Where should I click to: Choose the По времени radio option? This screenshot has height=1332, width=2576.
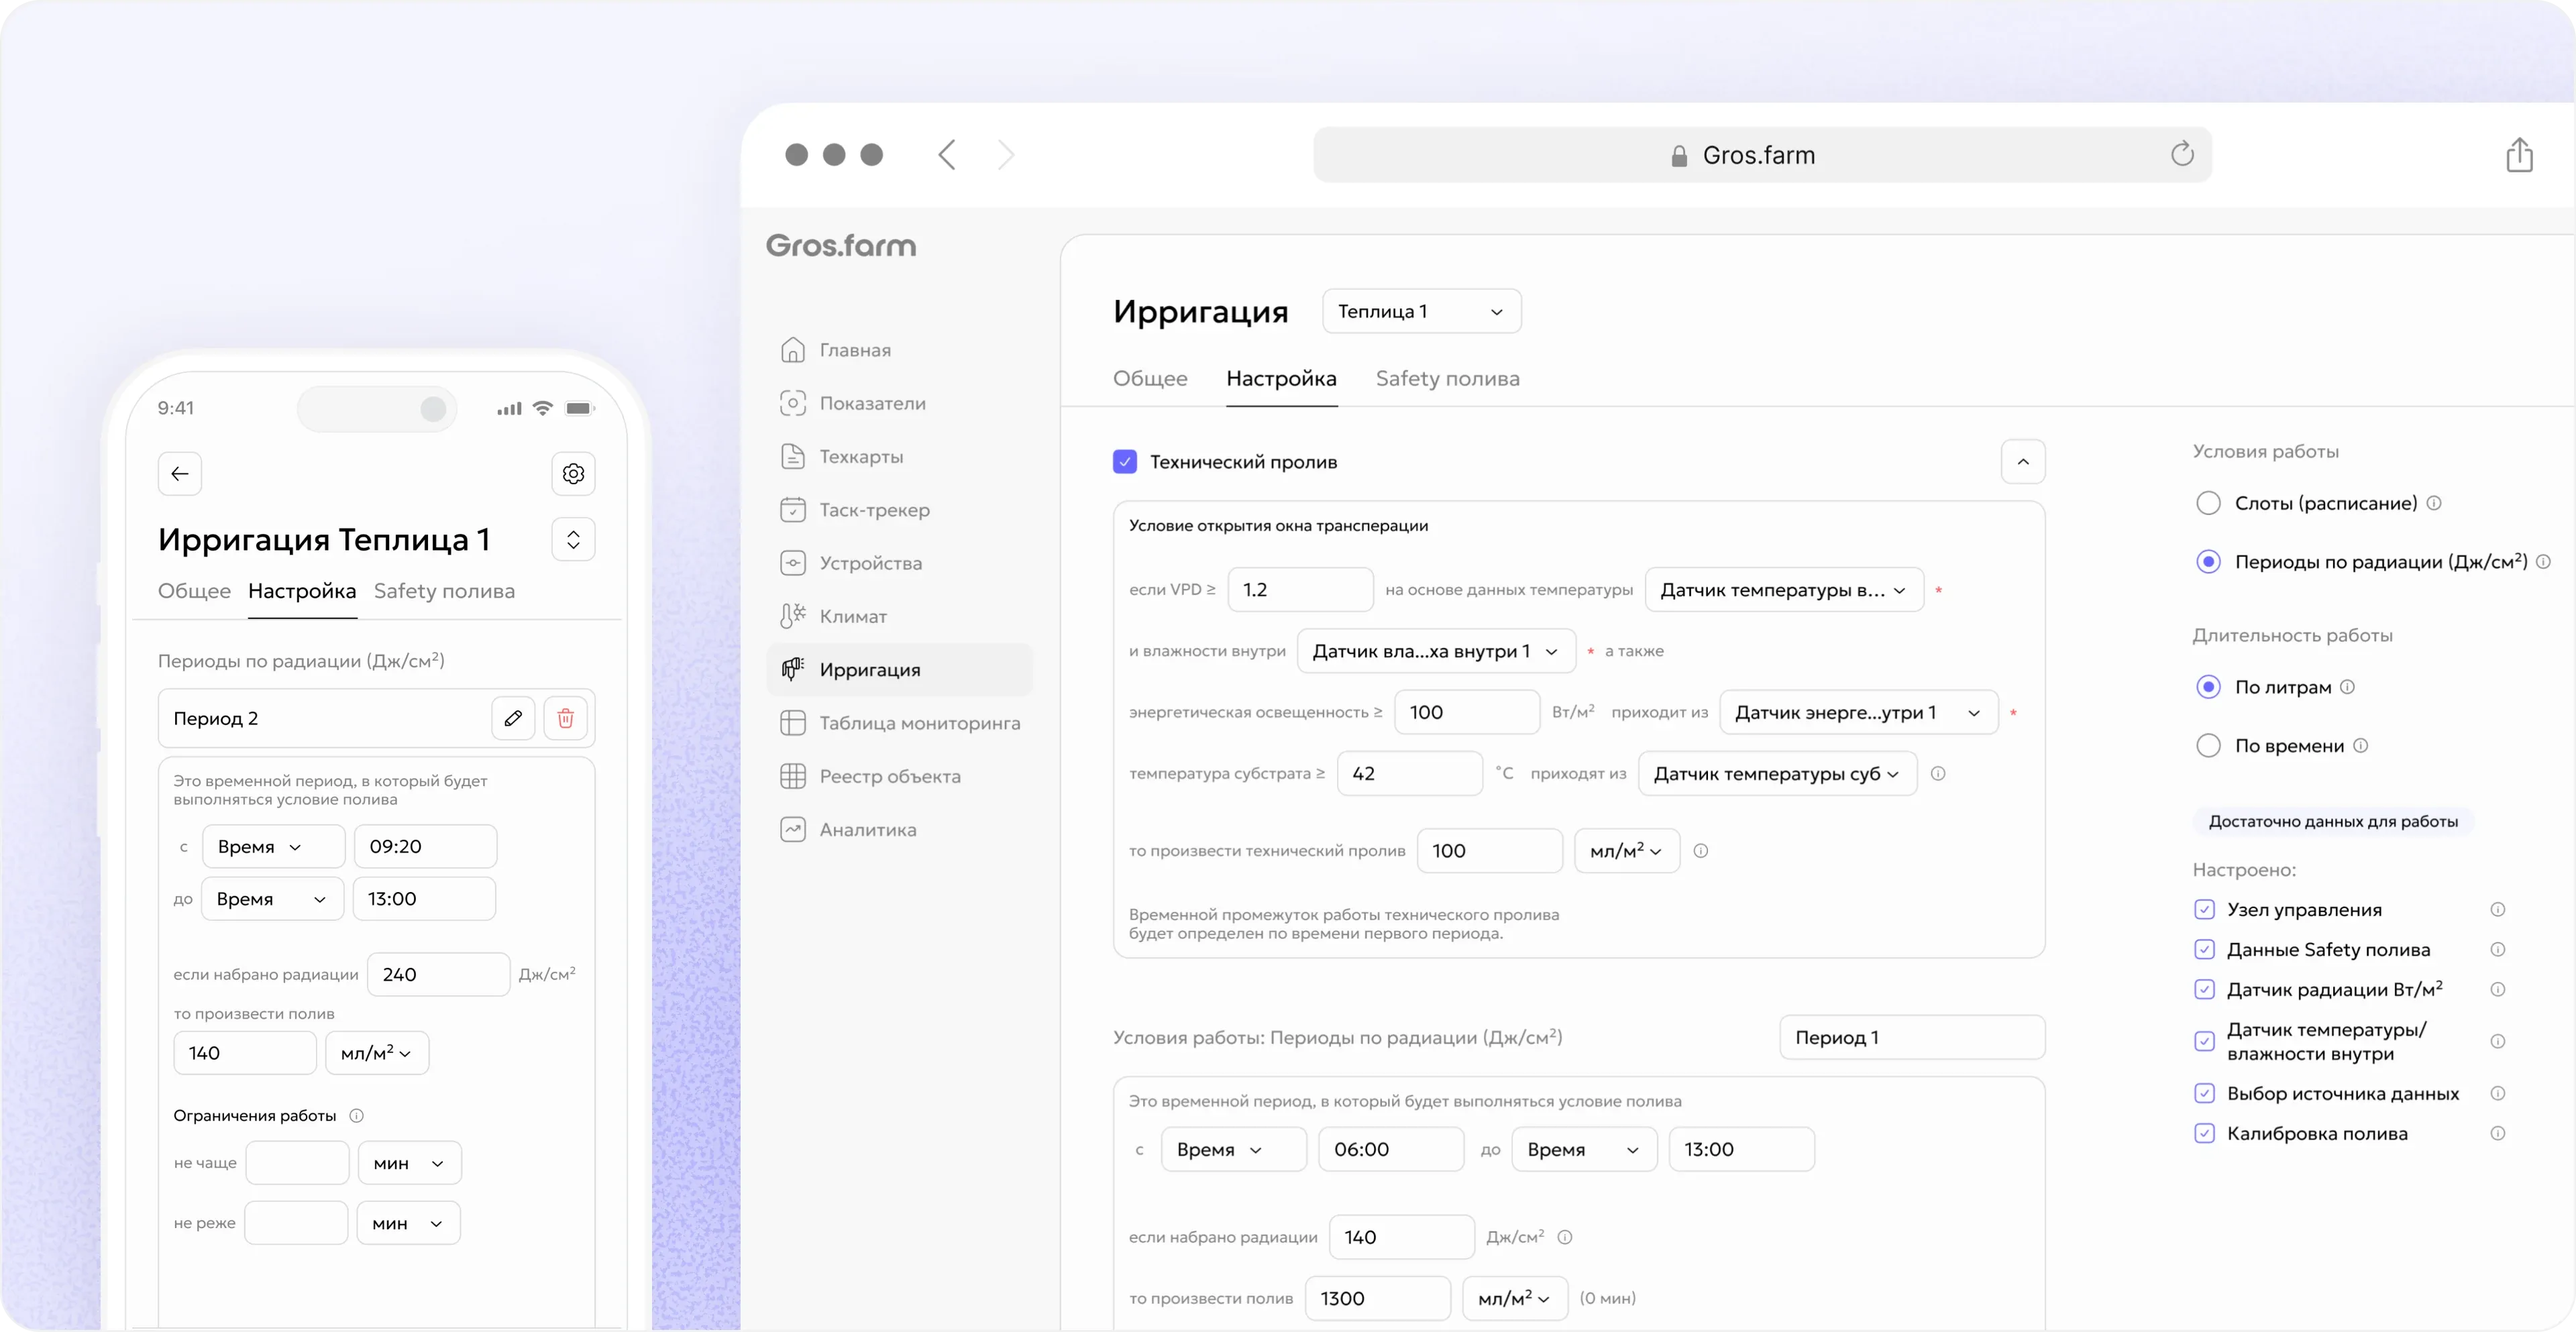(x=2208, y=746)
